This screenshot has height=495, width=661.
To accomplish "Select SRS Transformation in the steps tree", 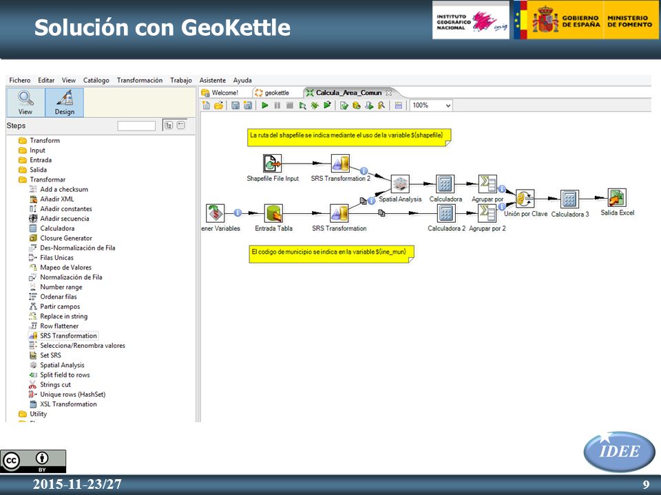I will [63, 336].
